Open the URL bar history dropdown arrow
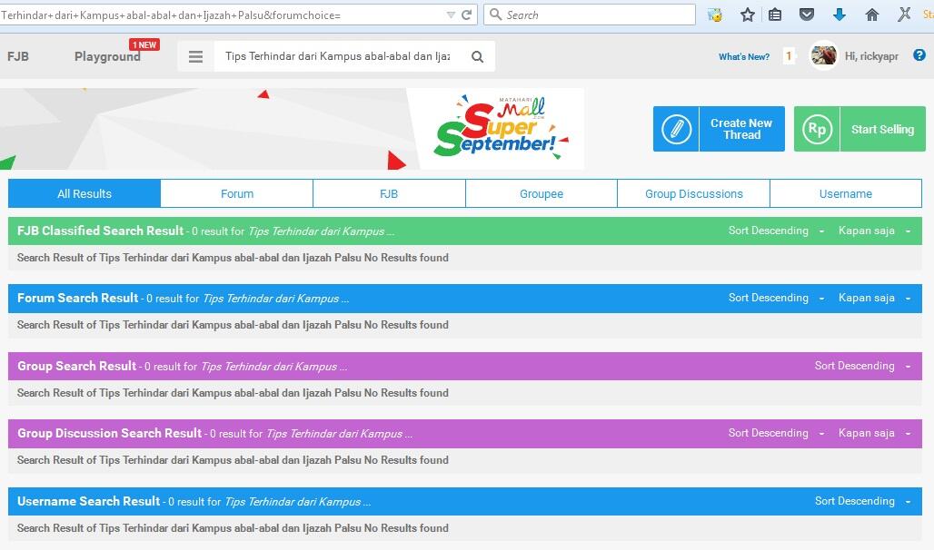The height and width of the screenshot is (550, 934). click(451, 15)
